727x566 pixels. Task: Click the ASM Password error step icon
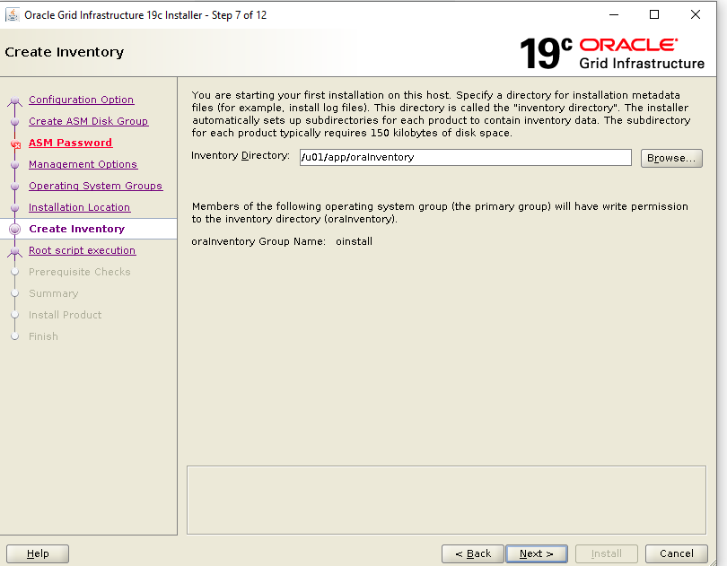[x=15, y=144]
